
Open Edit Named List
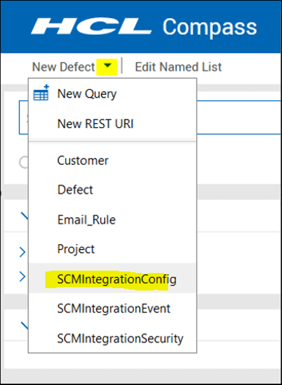(x=179, y=67)
